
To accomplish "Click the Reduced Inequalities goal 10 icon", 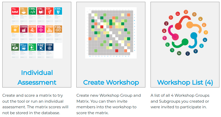I will coord(41,29).
